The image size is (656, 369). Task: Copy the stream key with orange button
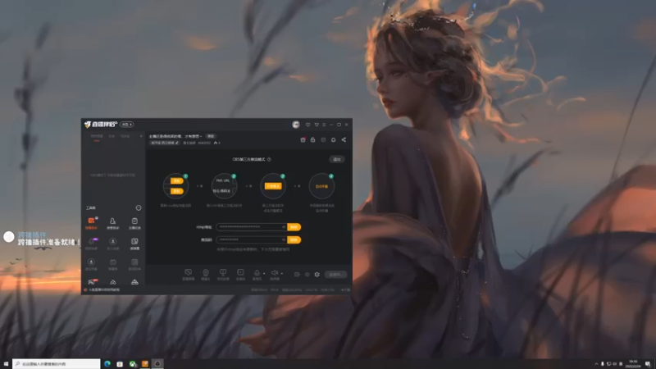(294, 239)
